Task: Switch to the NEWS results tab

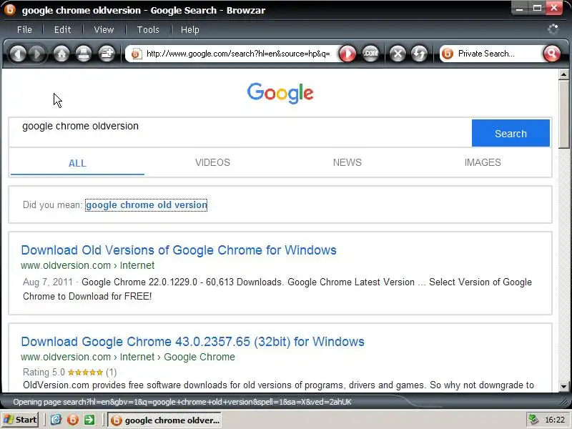Action: point(347,162)
